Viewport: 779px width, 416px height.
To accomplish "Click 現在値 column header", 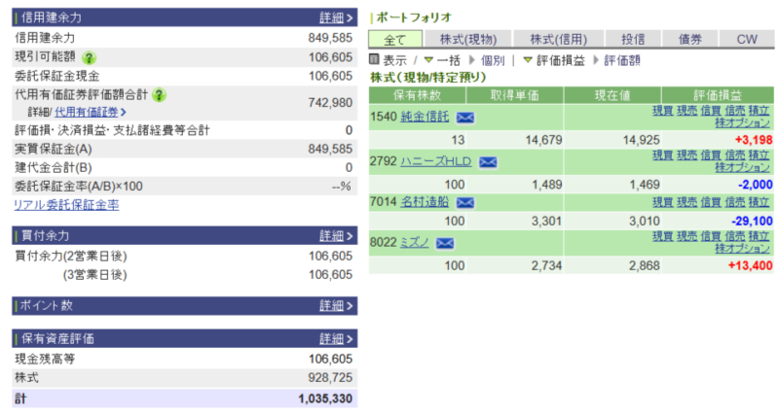I will [612, 95].
